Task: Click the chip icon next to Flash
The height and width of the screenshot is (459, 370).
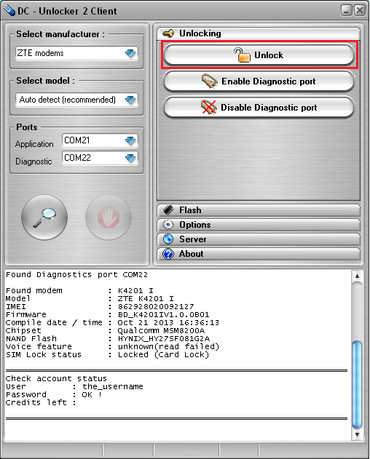Action: point(168,210)
